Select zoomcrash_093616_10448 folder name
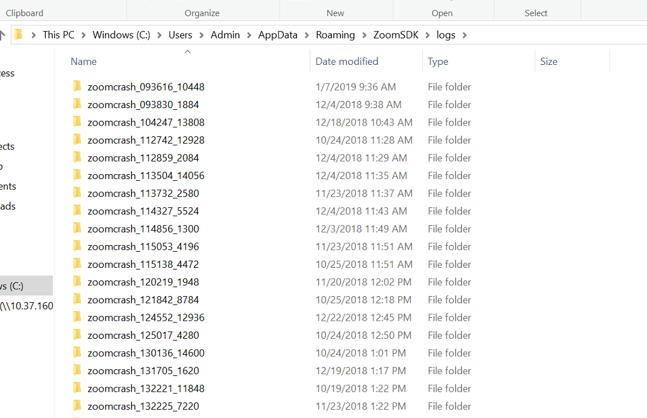647x418 pixels. (146, 86)
